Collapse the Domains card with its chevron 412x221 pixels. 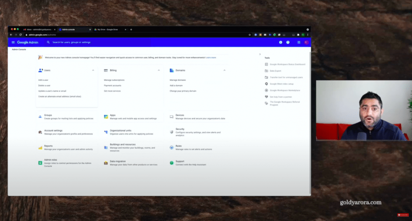tap(224, 70)
